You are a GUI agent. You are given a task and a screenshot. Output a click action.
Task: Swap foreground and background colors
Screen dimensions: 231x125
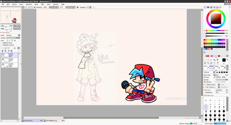point(227,59)
